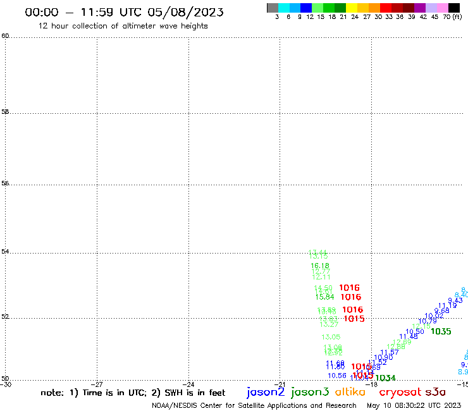Screen dimensions: 468x411
Task: Click the purple swatch in the color scale
Action: (419, 8)
